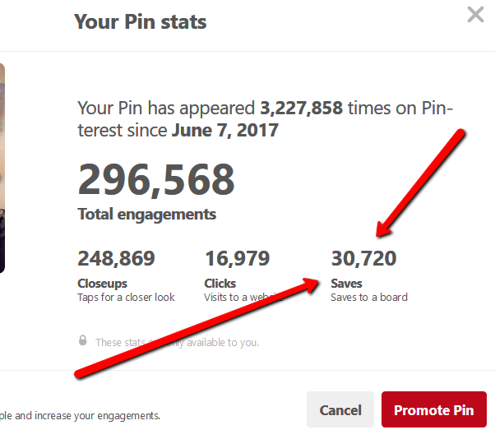Click the 30,720 saves number
Viewport: 495px width, 439px height.
[363, 259]
